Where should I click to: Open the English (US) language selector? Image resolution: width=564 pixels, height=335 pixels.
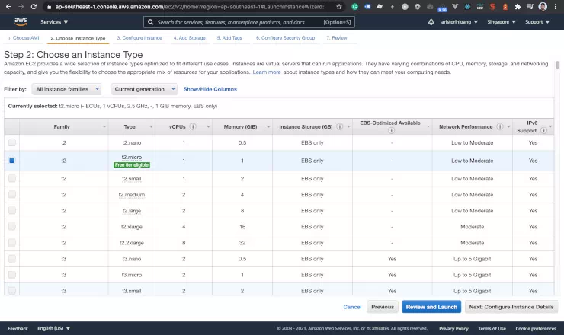point(54,328)
